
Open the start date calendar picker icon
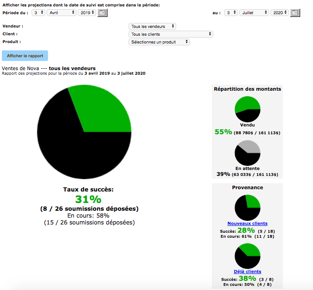coord(103,12)
